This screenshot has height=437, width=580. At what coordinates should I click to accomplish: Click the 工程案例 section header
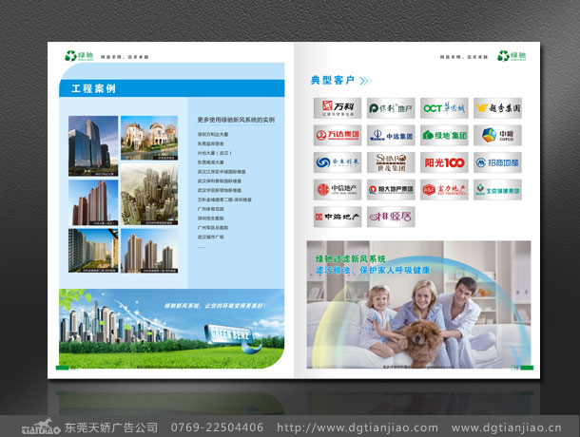coord(93,89)
